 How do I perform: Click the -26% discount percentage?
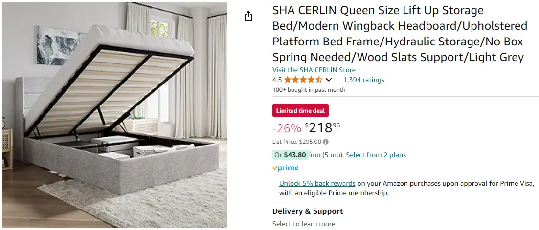click(287, 128)
